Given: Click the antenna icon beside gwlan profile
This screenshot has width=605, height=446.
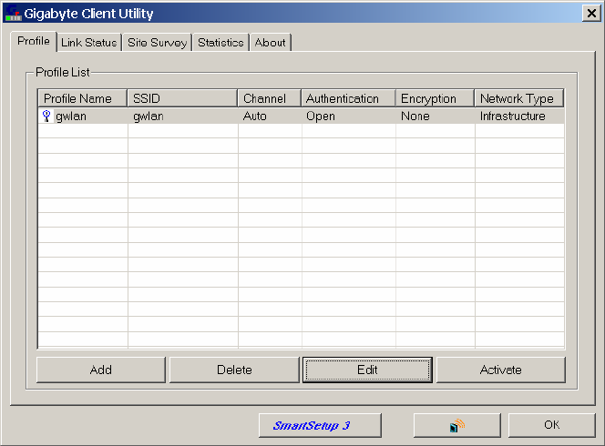Looking at the screenshot, I should [46, 116].
